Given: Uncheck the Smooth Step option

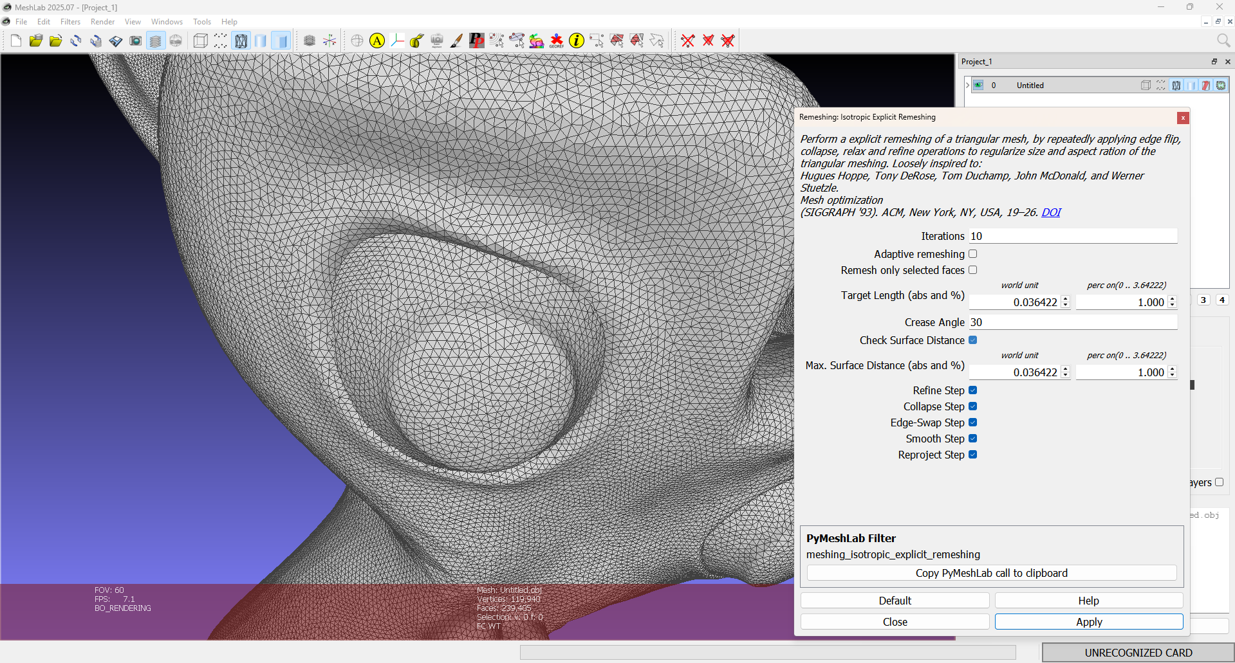Looking at the screenshot, I should (x=973, y=439).
